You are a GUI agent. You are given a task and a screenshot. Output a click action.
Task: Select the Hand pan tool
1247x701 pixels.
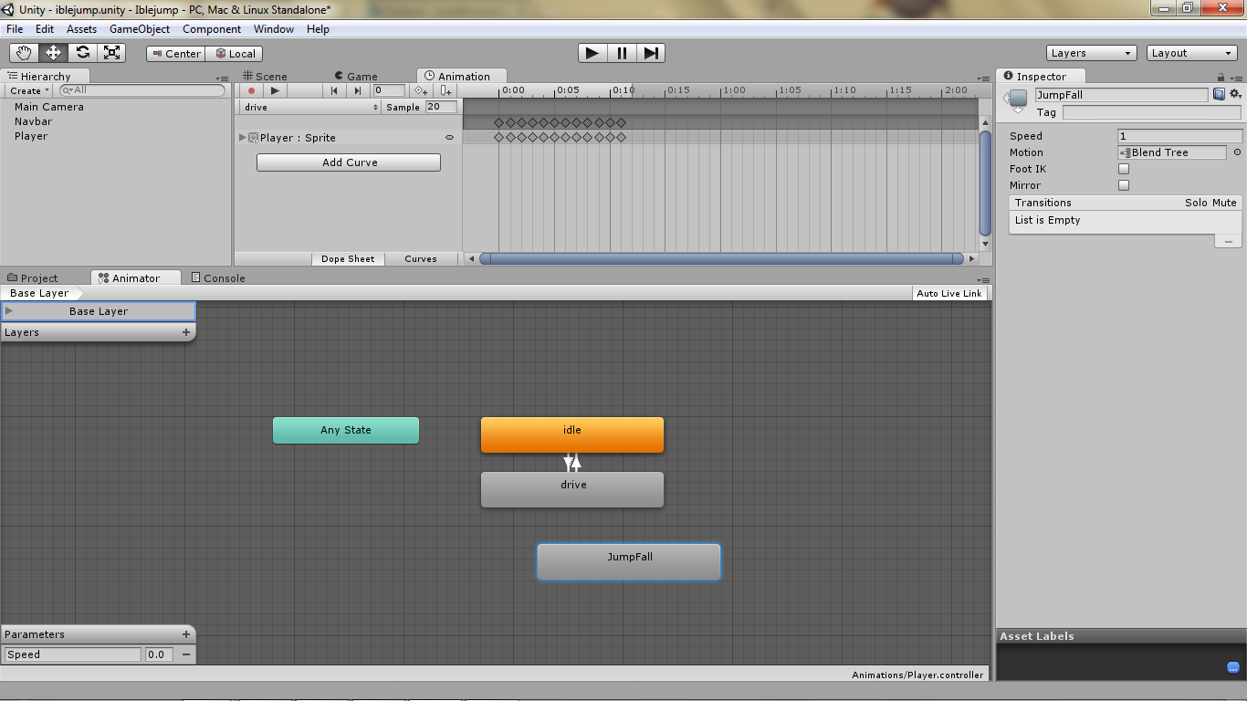click(x=23, y=52)
